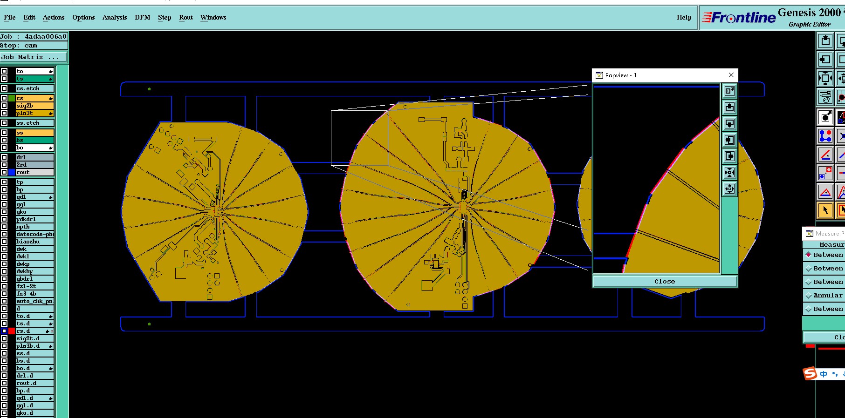Viewport: 845px width, 418px height.
Task: Select the red angle line with cursor icon
Action: pyautogui.click(x=825, y=154)
